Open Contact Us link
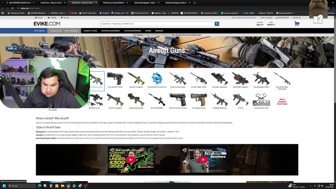Image resolution: width=336 pixels, height=189 pixels. (x=297, y=18)
